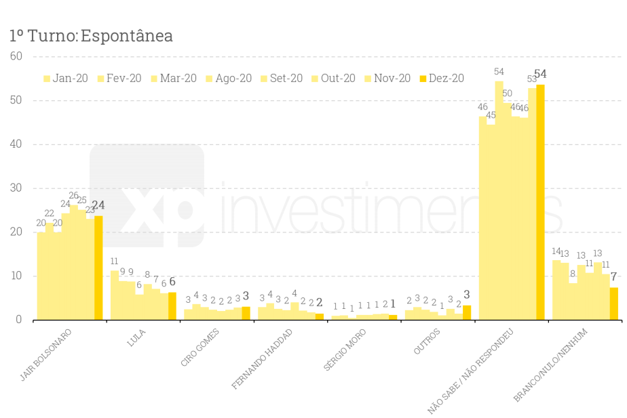627x418 pixels.
Task: Select the Set-20 legend label
Action: pyautogui.click(x=286, y=79)
